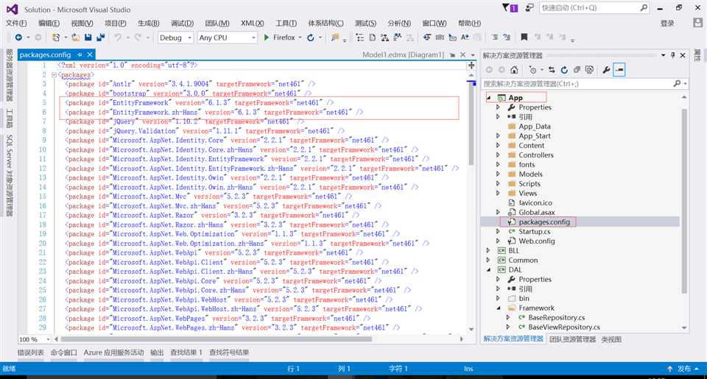Click the search magnifier in Solution Explorer box
The width and height of the screenshot is (707, 379).
[x=677, y=83]
